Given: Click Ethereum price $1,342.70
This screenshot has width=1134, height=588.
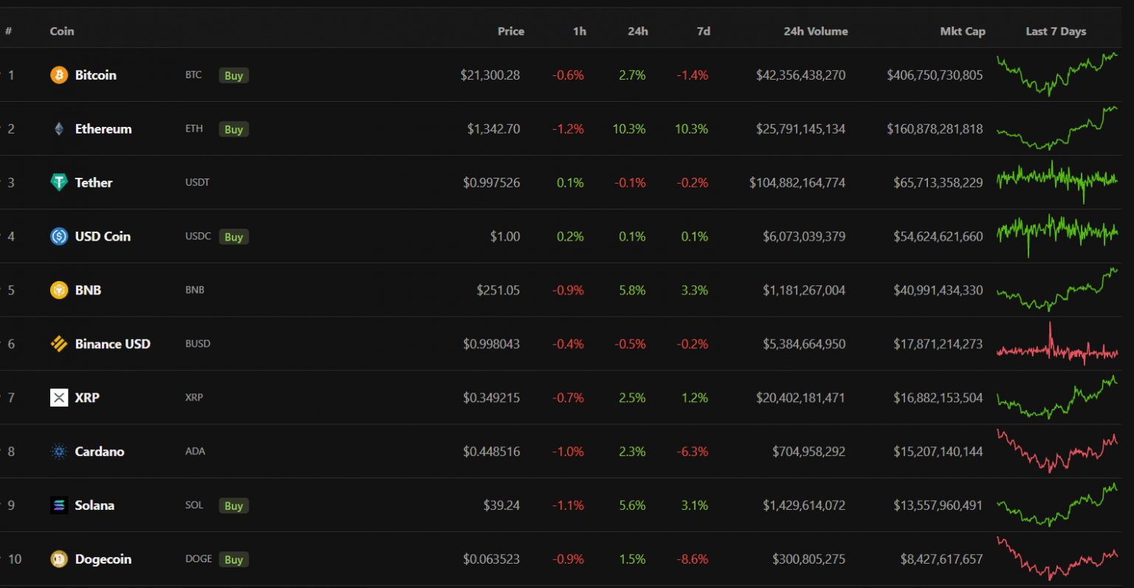Looking at the screenshot, I should [493, 129].
